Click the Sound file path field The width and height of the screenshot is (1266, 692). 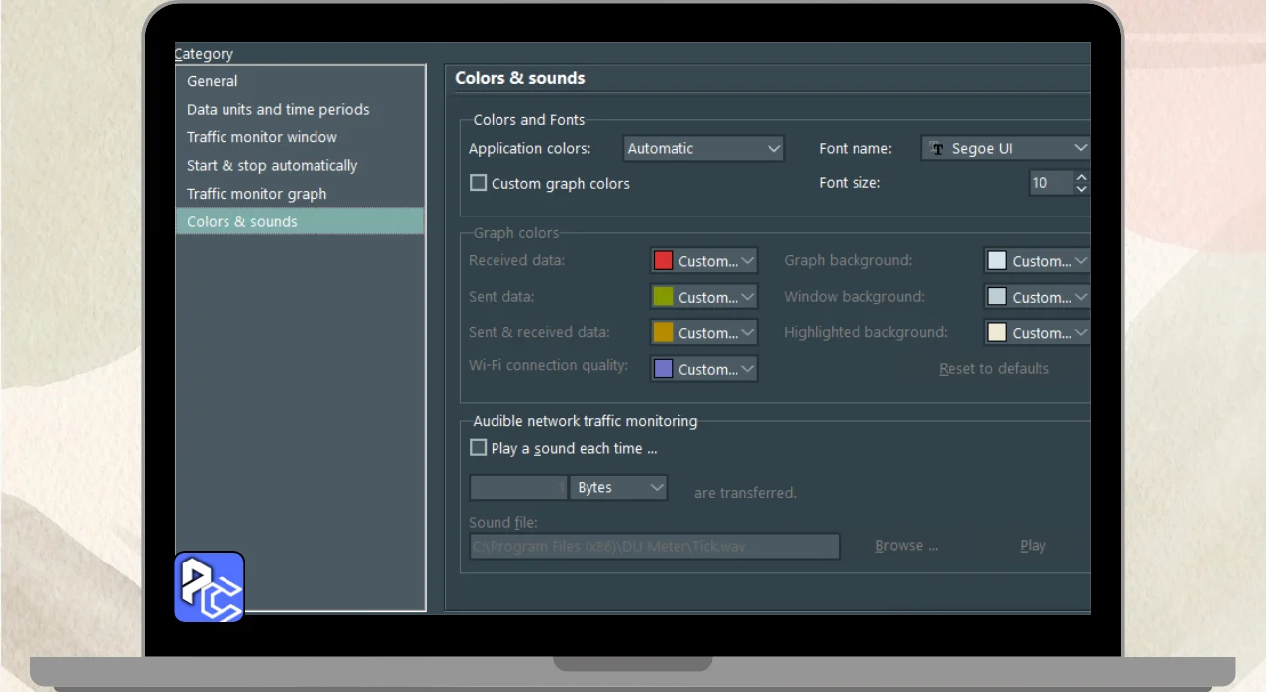click(x=654, y=546)
